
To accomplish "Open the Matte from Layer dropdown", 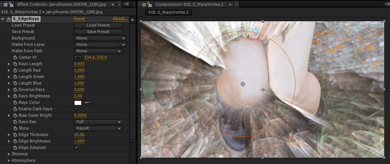I will pyautogui.click(x=100, y=45).
